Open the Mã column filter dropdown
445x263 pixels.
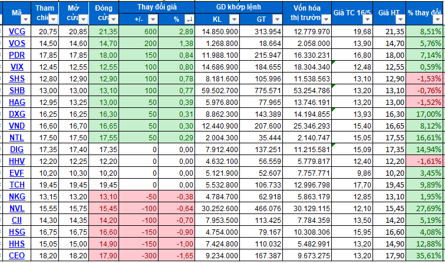pyautogui.click(x=25, y=19)
